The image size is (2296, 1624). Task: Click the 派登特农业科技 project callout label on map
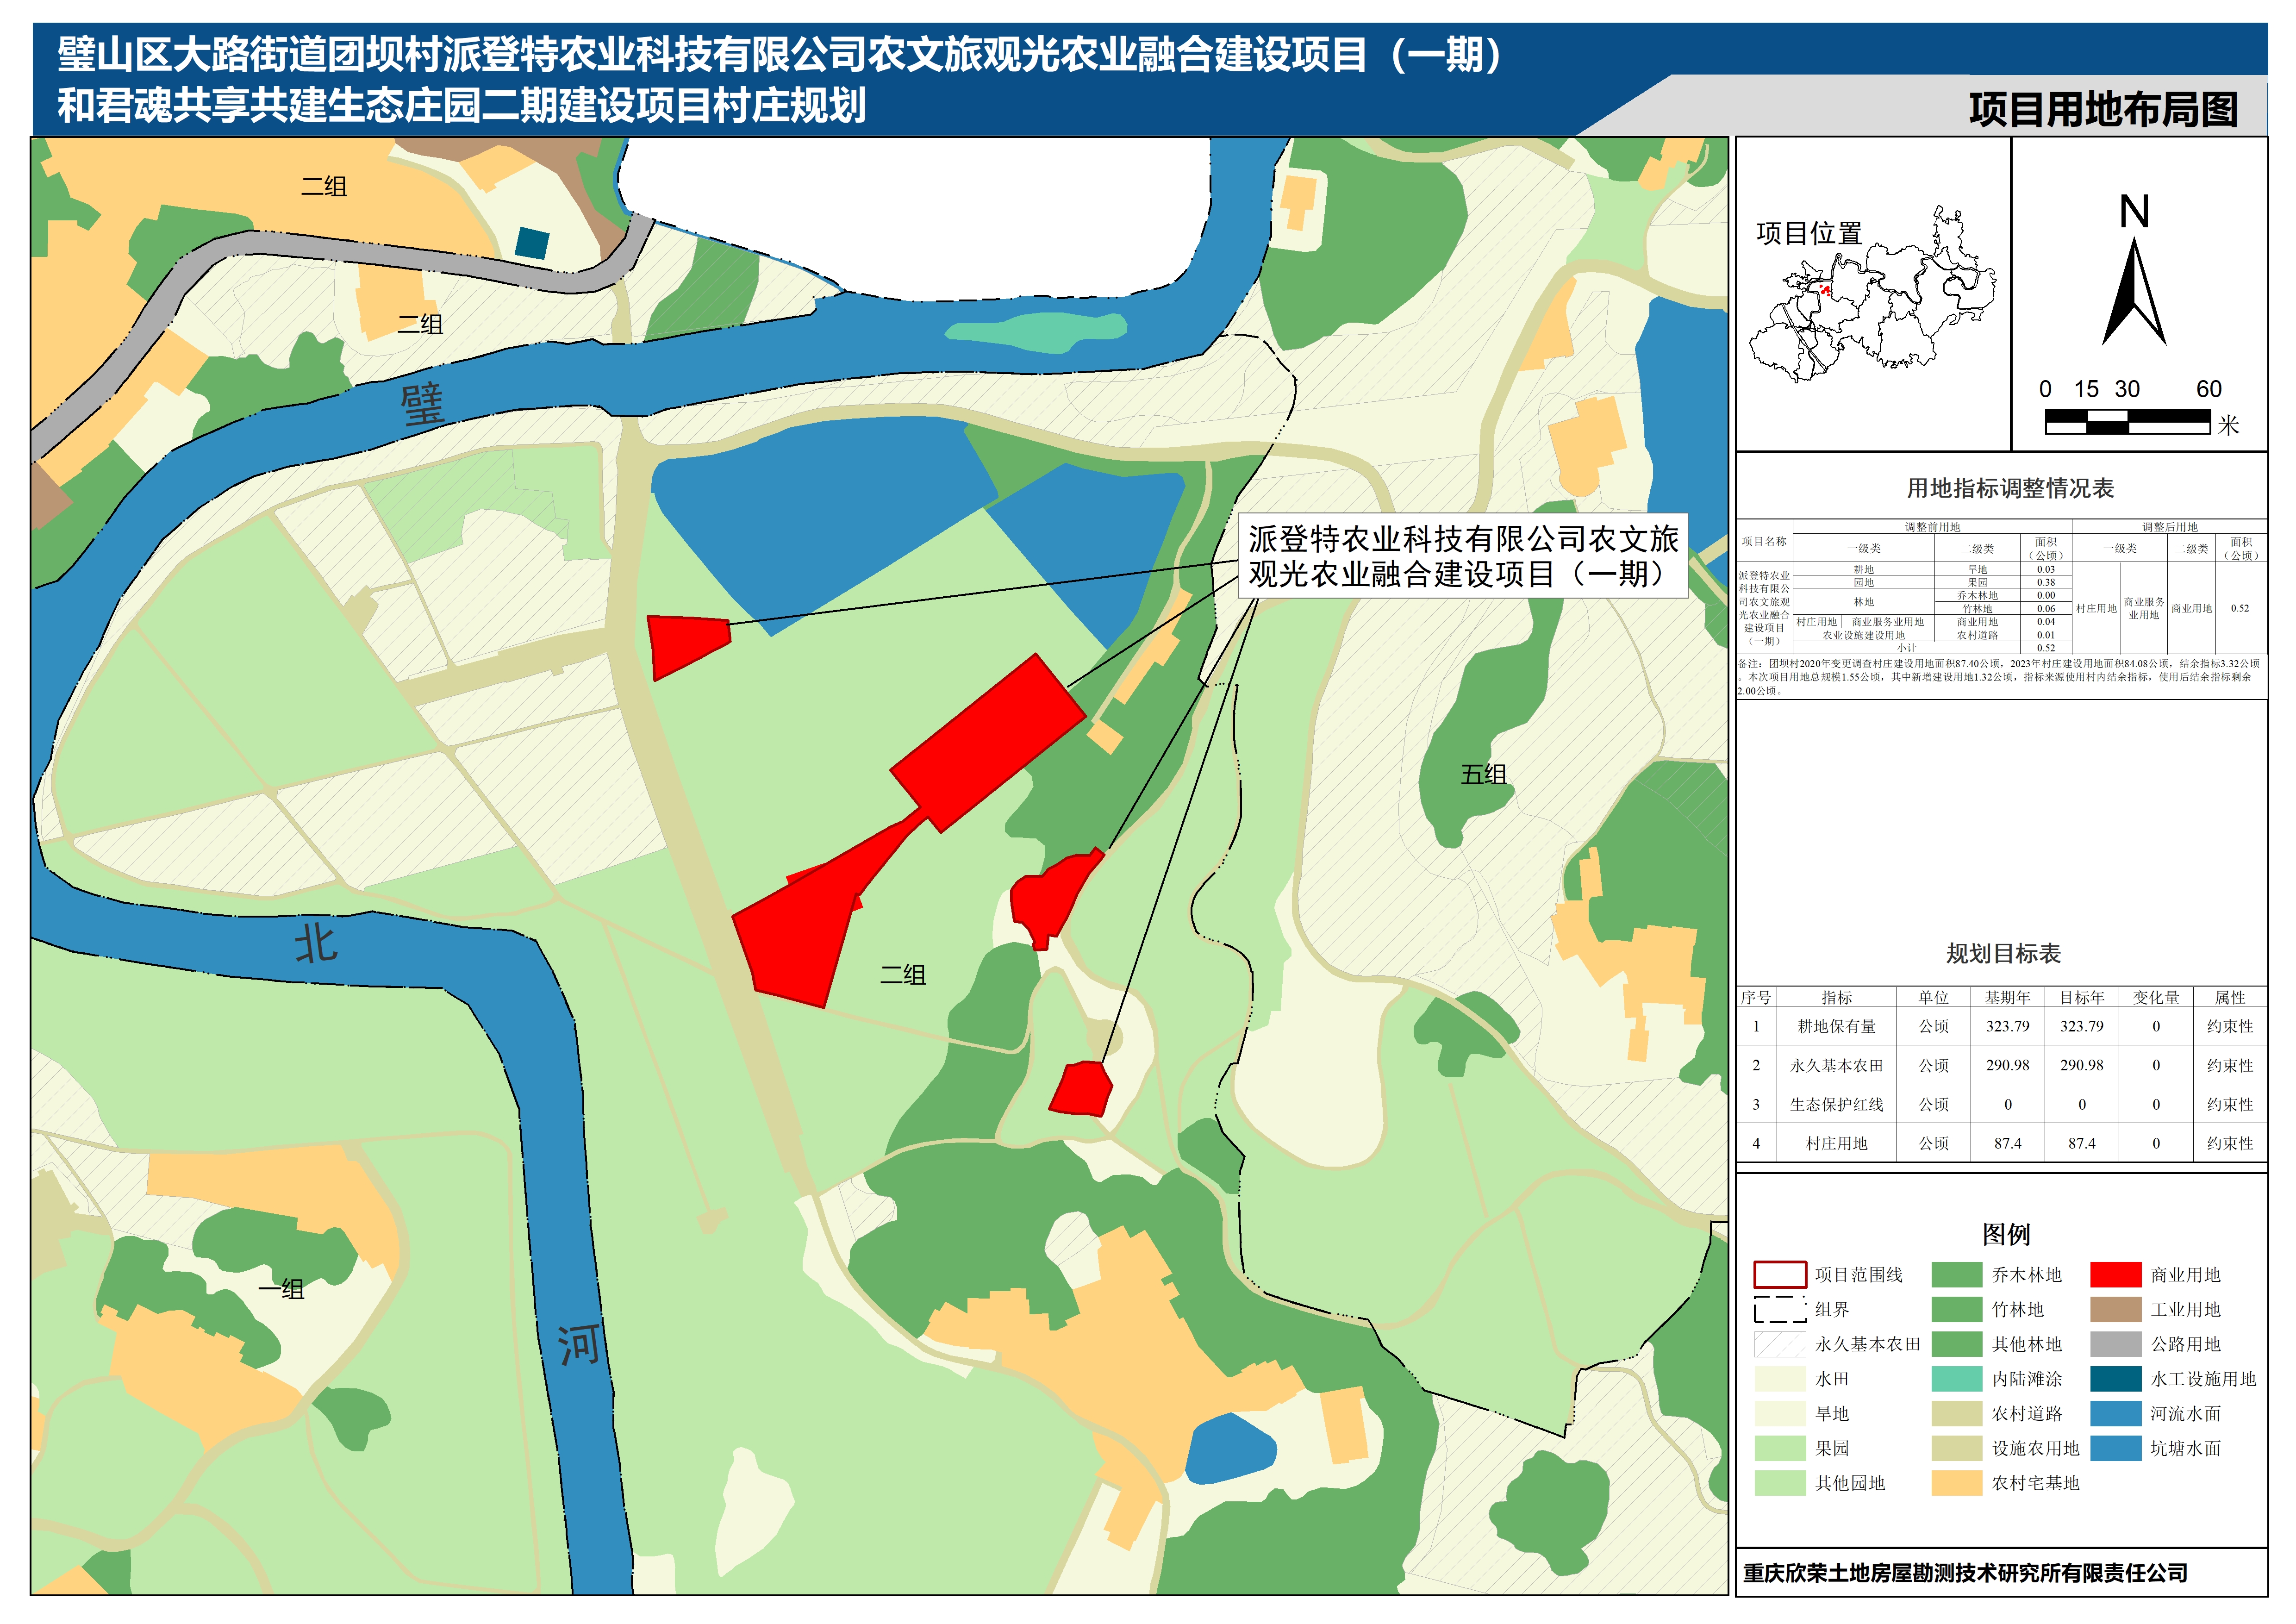(1463, 556)
